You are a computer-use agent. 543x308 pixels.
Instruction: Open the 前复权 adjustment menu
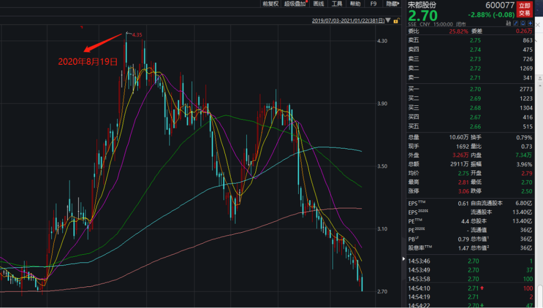click(x=270, y=4)
